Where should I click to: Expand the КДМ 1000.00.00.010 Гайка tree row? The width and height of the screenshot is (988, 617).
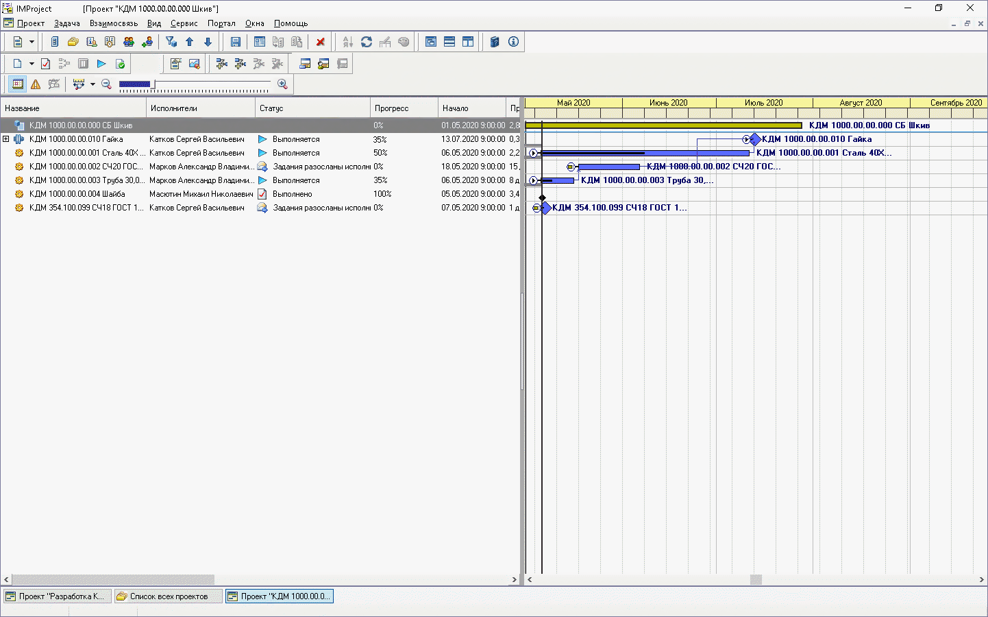tap(6, 139)
